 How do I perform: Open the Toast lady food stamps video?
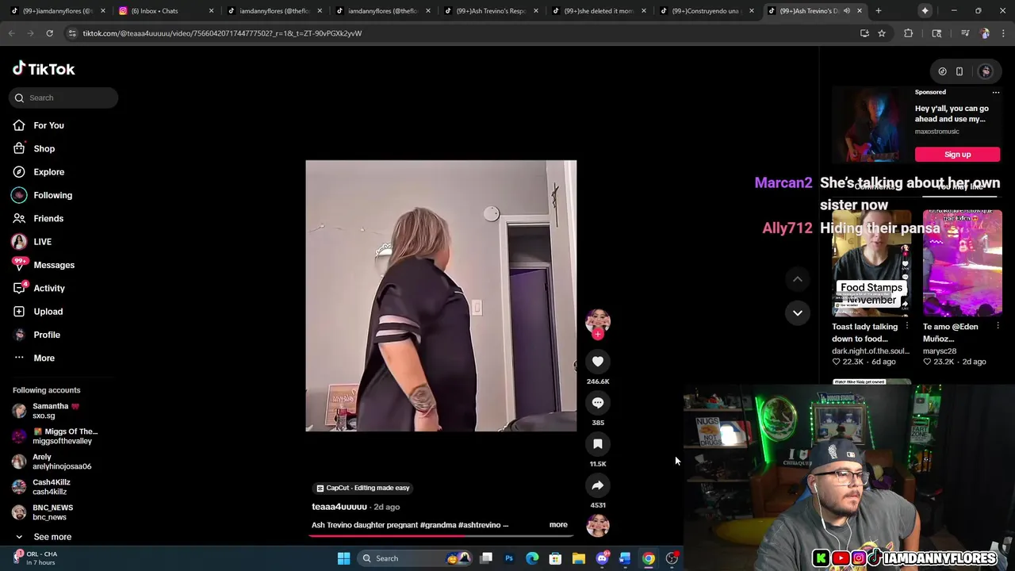click(871, 263)
